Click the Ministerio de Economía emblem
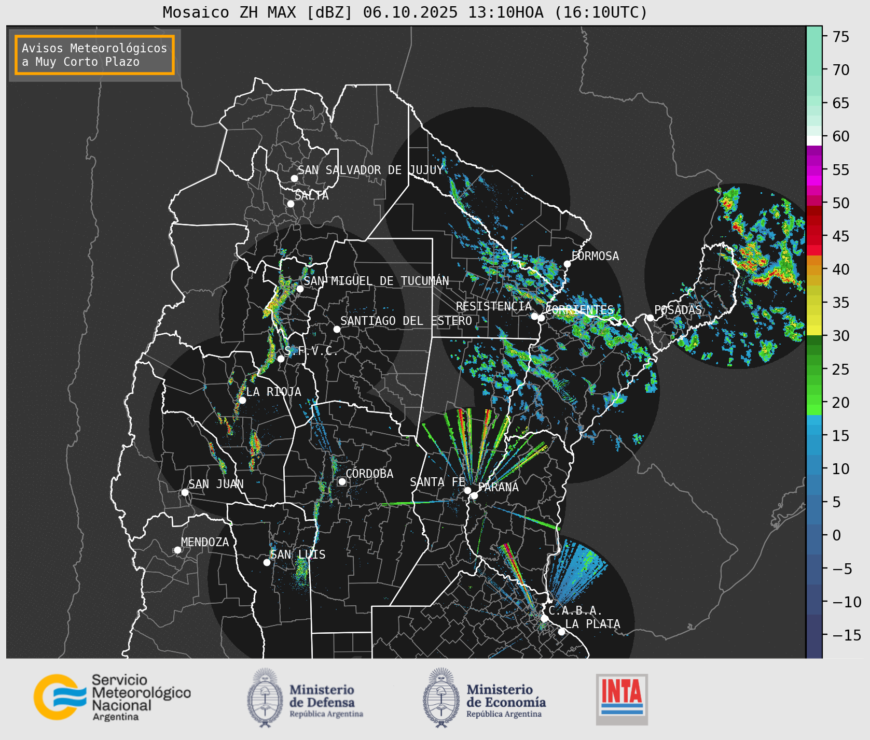The height and width of the screenshot is (740, 870). click(441, 698)
